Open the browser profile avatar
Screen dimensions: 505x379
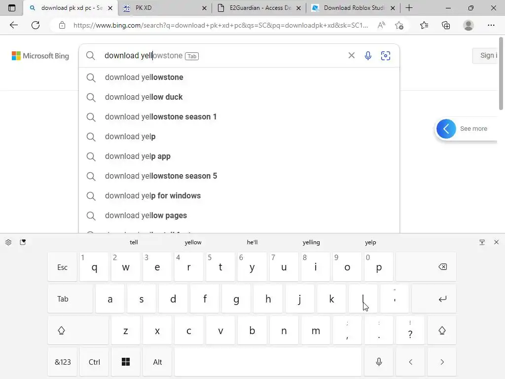(469, 25)
